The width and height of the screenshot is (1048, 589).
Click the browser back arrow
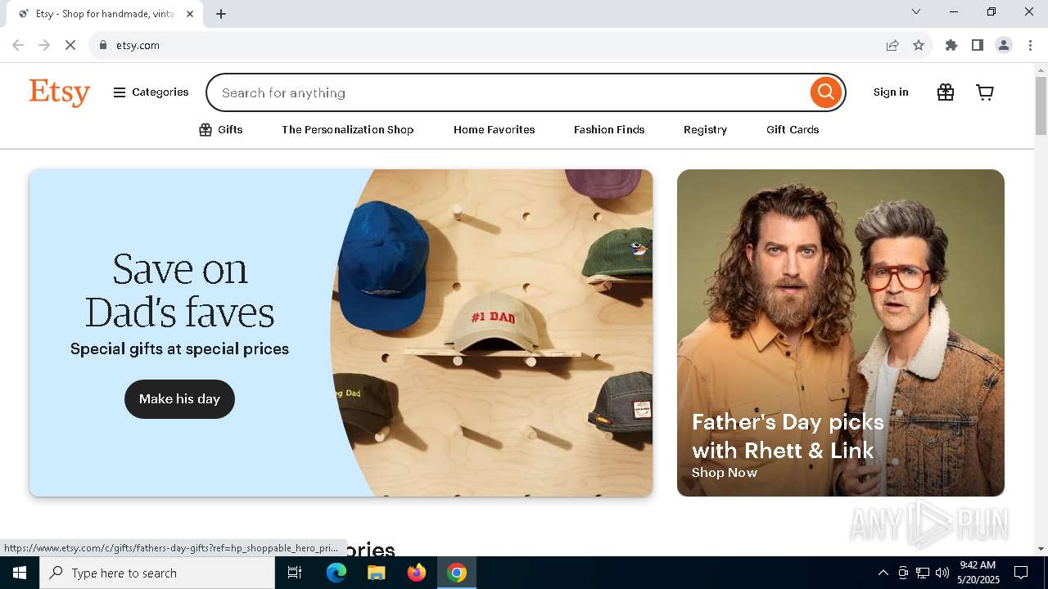coord(18,45)
